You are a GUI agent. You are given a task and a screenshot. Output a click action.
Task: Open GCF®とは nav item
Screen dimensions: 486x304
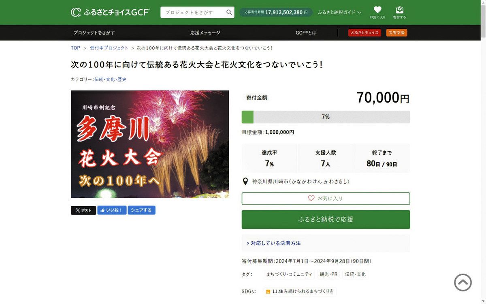coord(306,33)
